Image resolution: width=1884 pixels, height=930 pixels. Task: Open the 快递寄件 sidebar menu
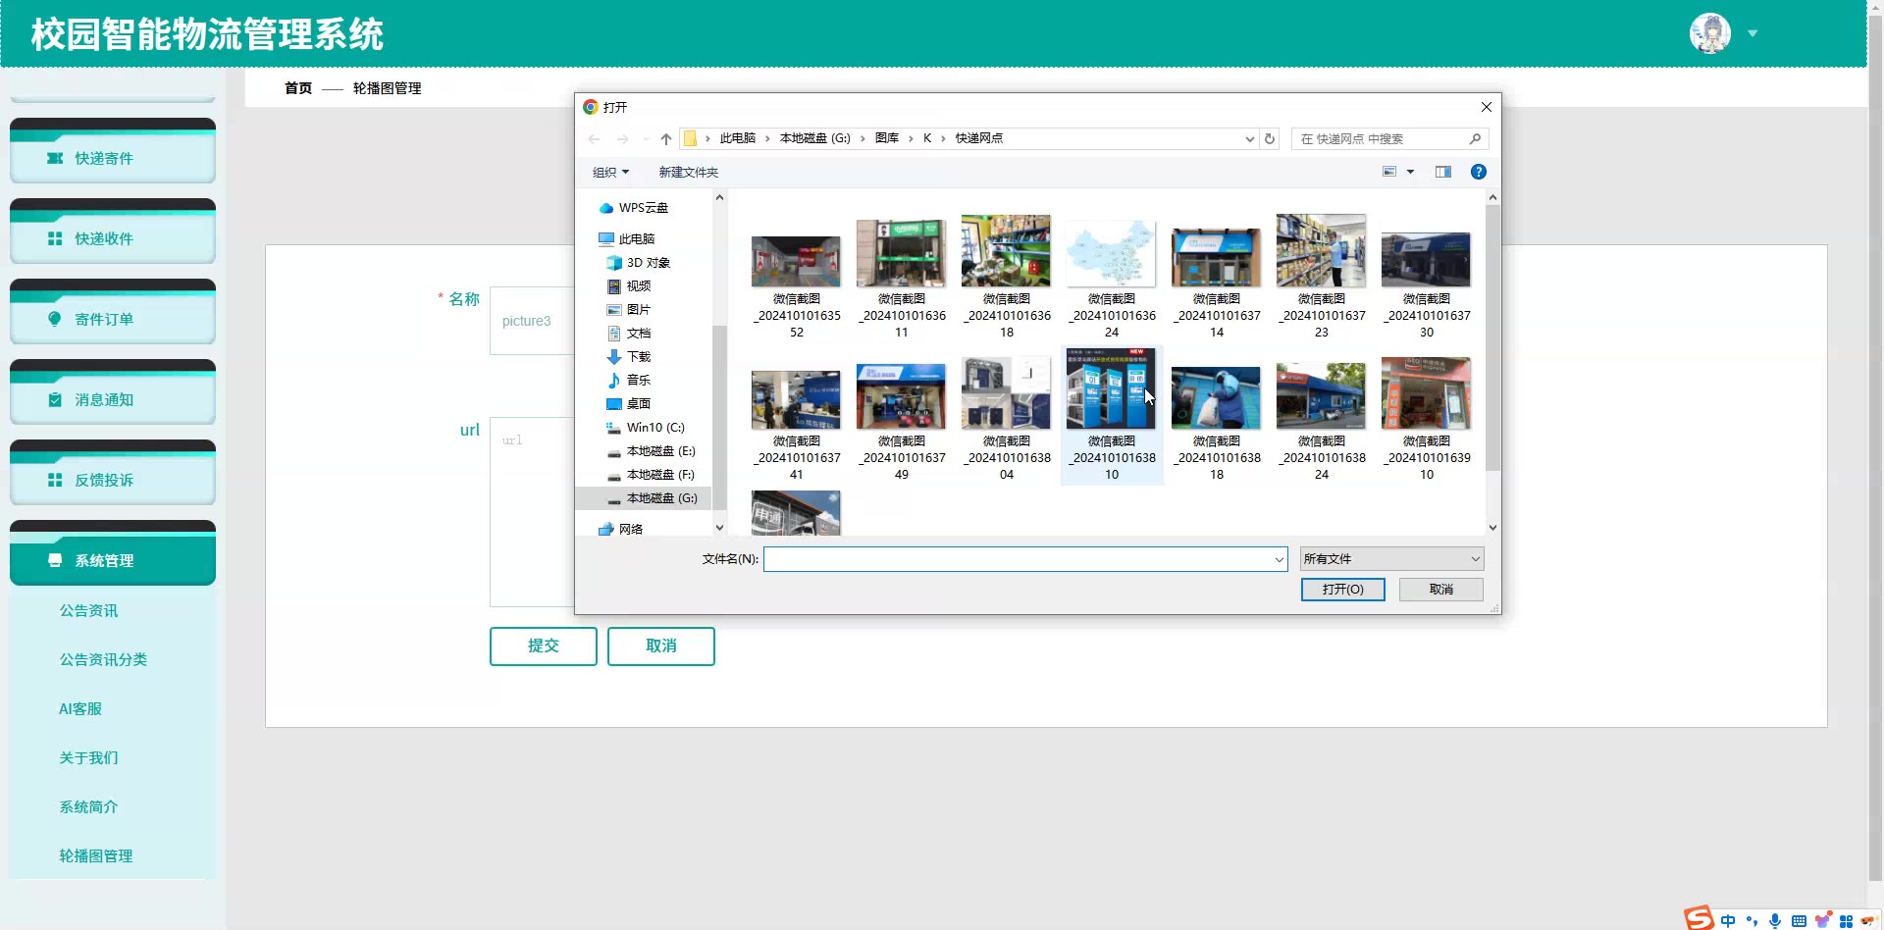[113, 158]
